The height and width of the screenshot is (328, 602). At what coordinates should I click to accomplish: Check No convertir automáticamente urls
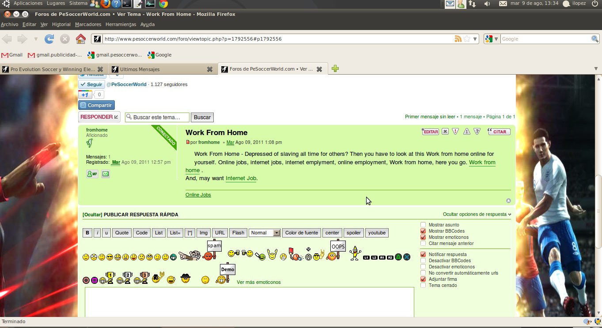point(423,273)
